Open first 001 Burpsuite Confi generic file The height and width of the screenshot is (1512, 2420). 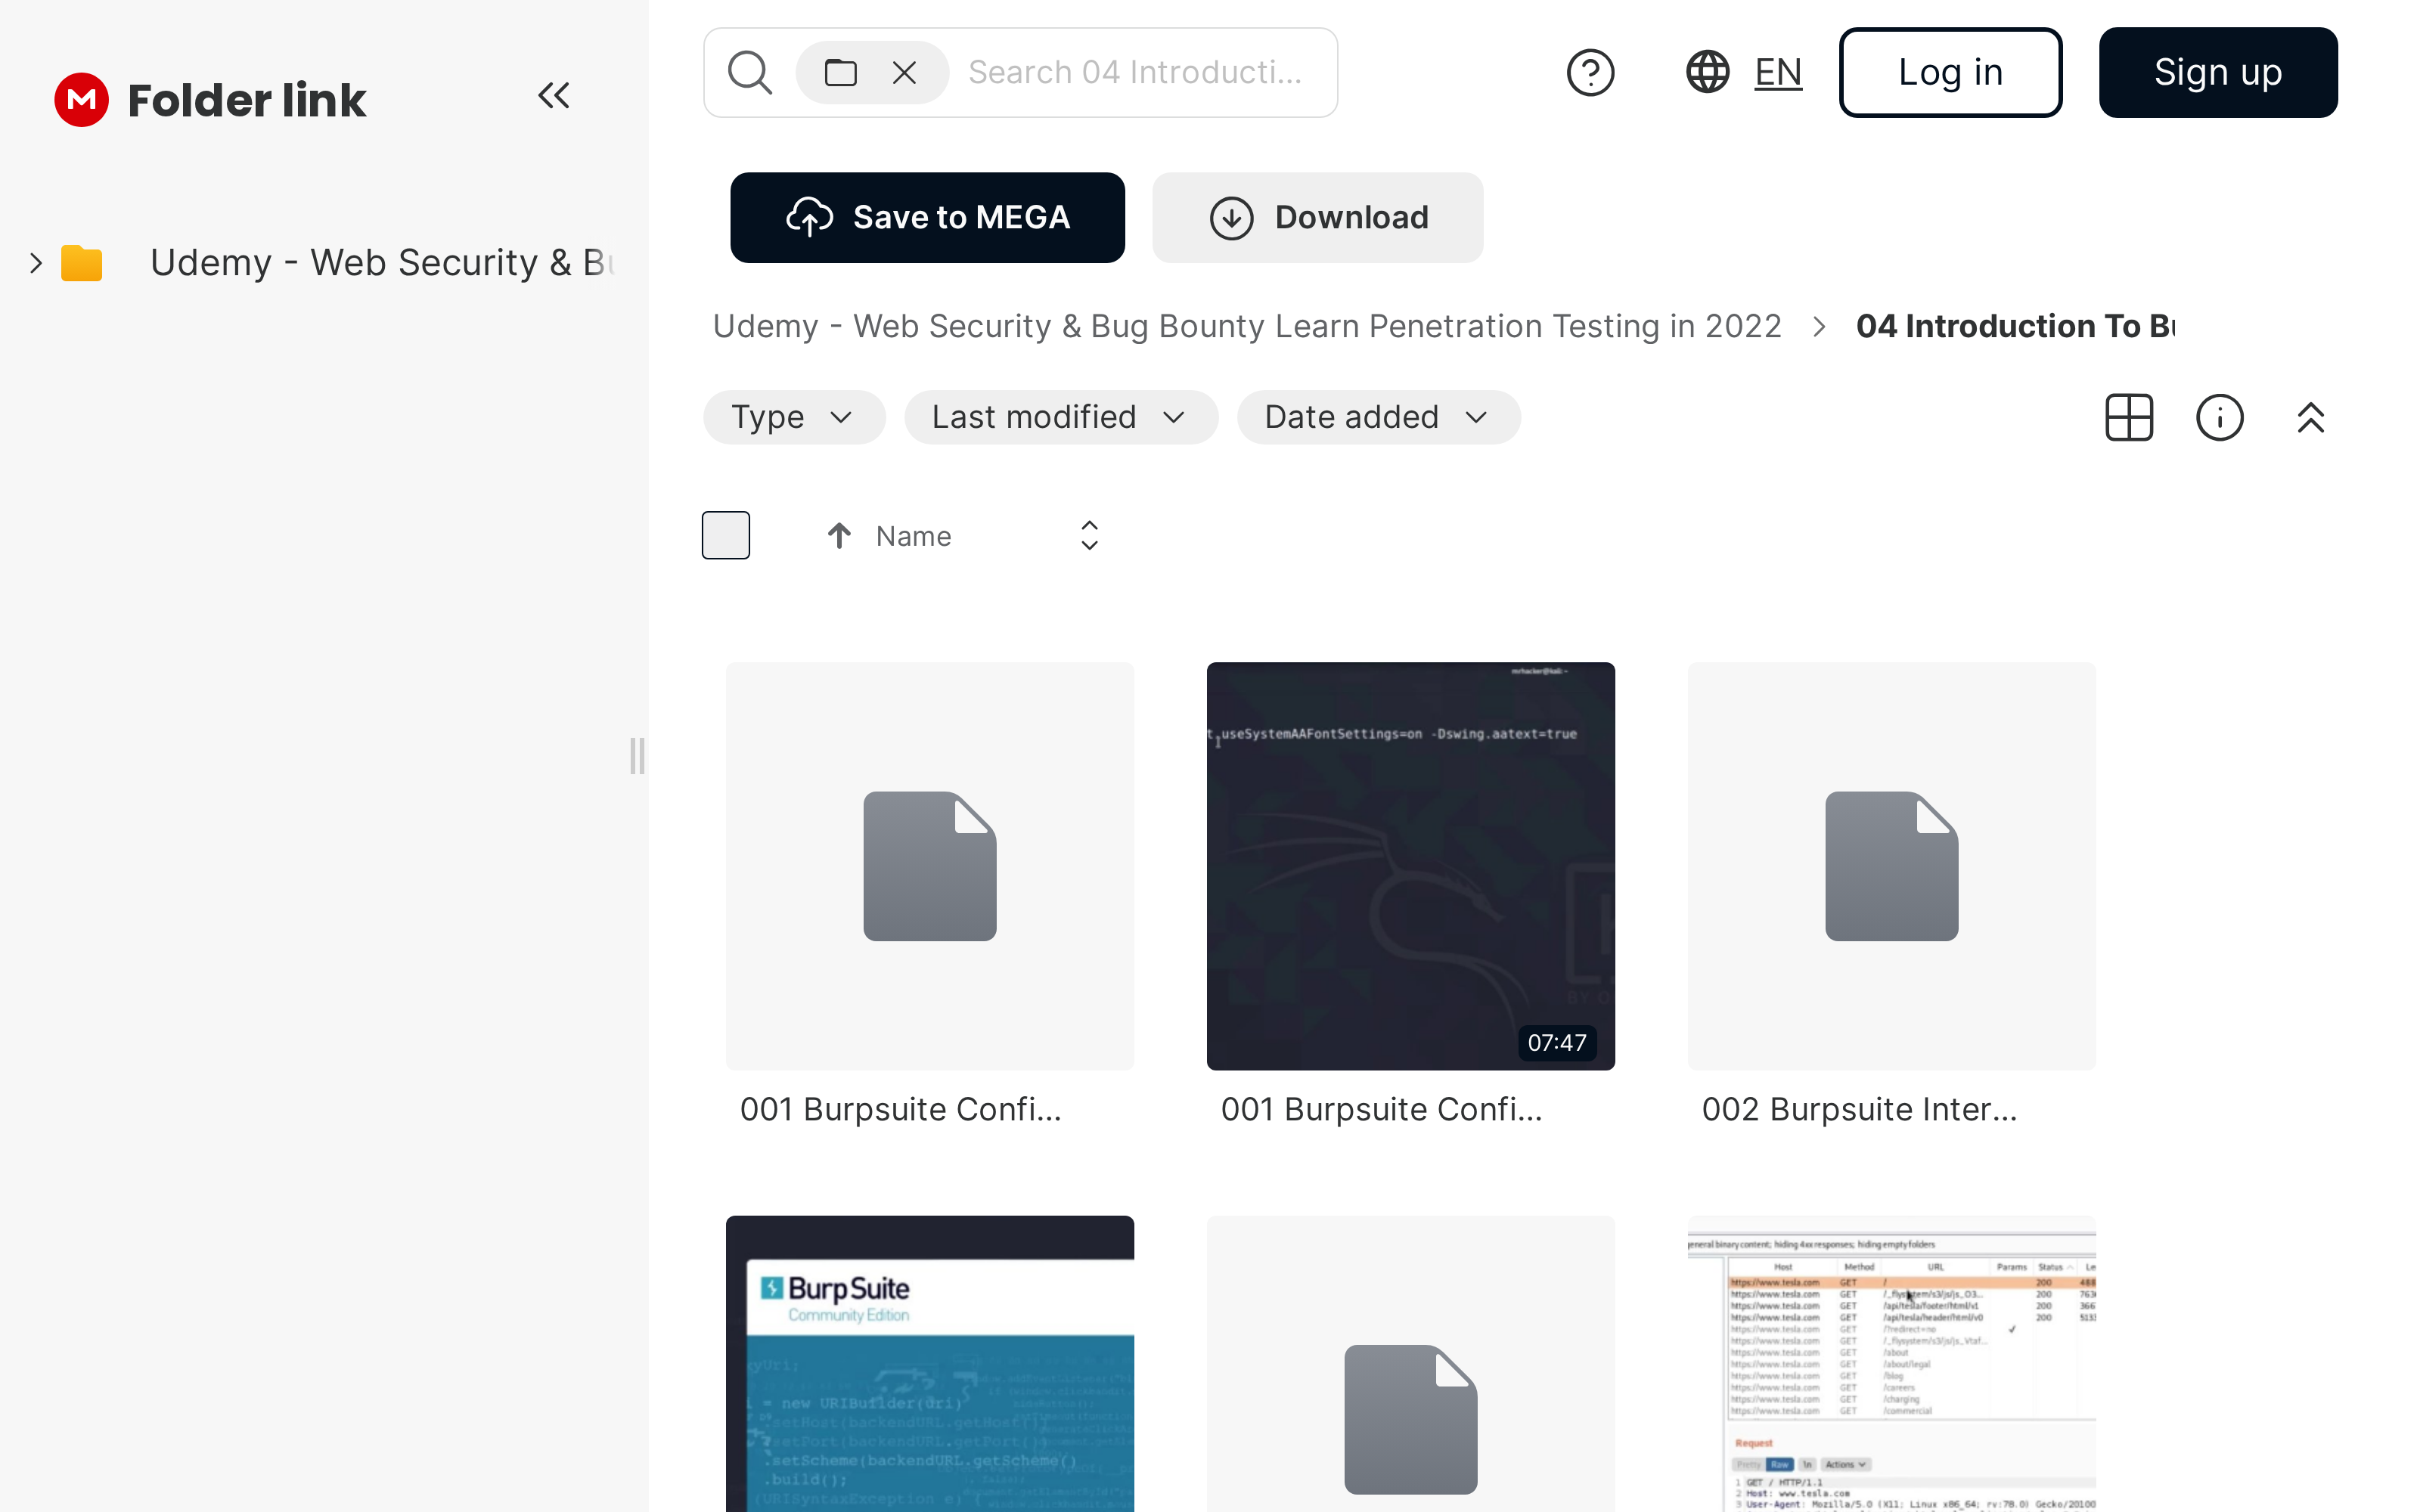930,866
